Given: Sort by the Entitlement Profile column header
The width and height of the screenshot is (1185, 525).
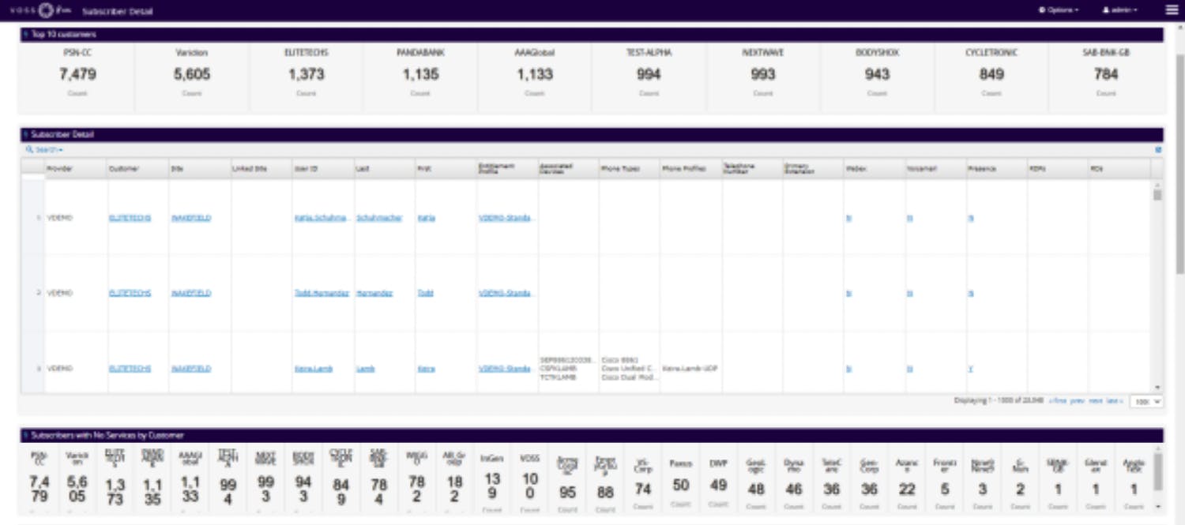Looking at the screenshot, I should point(507,168).
